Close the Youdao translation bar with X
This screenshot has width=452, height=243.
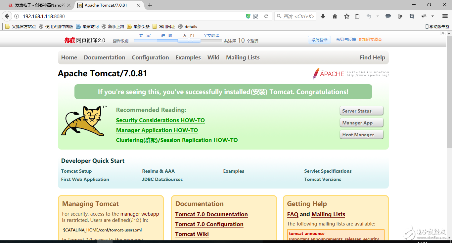(x=443, y=33)
